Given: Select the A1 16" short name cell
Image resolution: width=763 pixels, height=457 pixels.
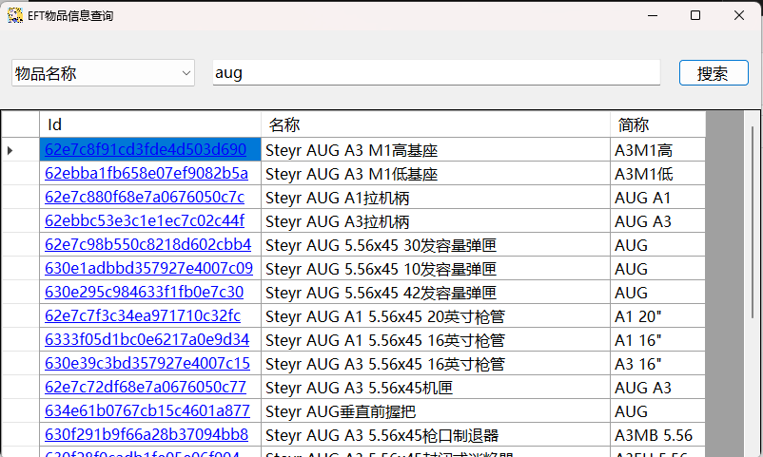Looking at the screenshot, I should 658,340.
